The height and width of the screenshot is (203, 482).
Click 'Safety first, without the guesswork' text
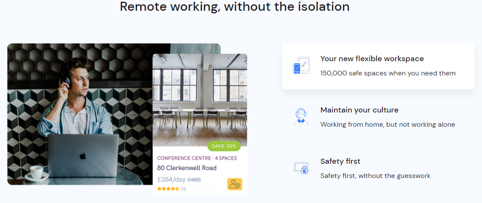tap(375, 176)
